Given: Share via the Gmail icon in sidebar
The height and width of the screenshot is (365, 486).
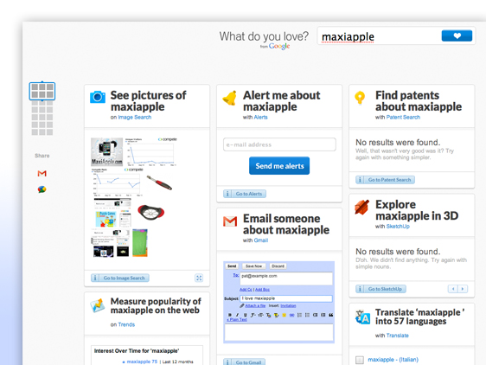Looking at the screenshot, I should 42,173.
